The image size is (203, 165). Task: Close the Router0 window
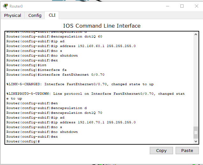pos(197,6)
